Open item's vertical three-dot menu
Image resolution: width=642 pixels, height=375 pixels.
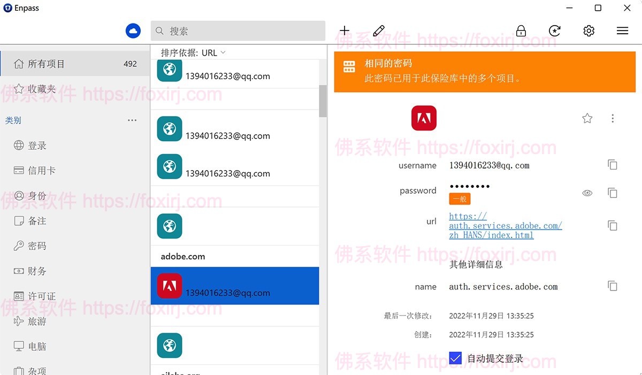pos(613,118)
